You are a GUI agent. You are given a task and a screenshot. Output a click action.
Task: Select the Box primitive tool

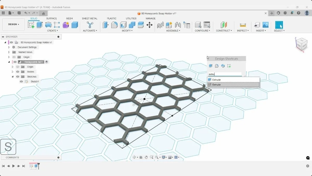[x=75, y=25]
